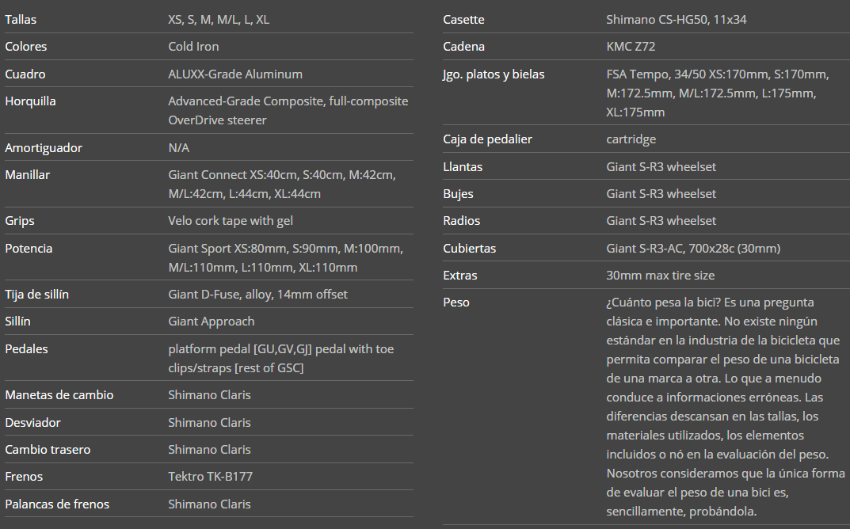
Task: Click 'Shimano Claris' next to Desviador
Action: point(209,423)
